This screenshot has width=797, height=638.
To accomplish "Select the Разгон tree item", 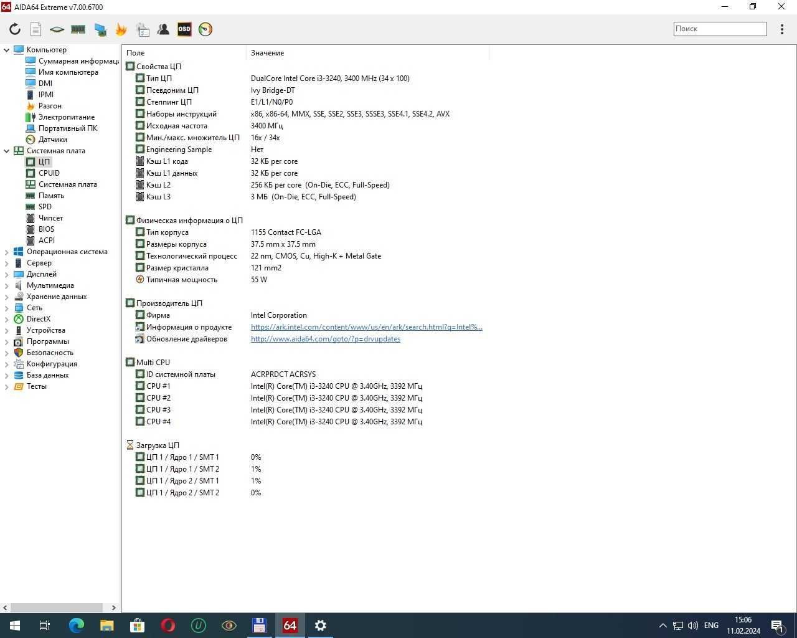I will [x=50, y=106].
